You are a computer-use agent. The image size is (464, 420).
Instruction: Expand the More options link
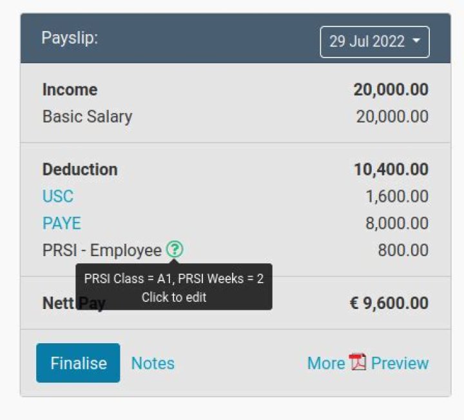[325, 363]
